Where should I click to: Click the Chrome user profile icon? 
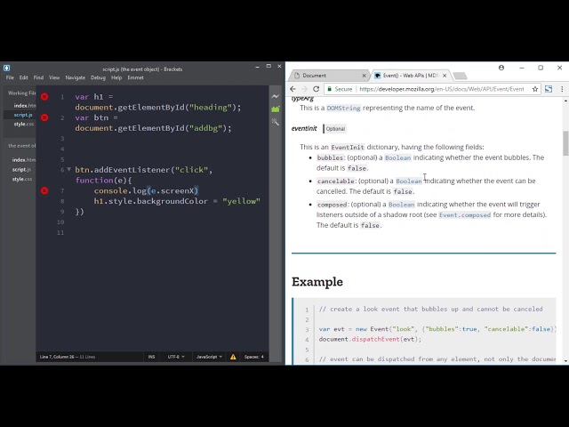tap(501, 68)
